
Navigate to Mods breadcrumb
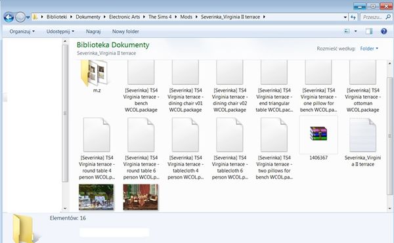[186, 17]
